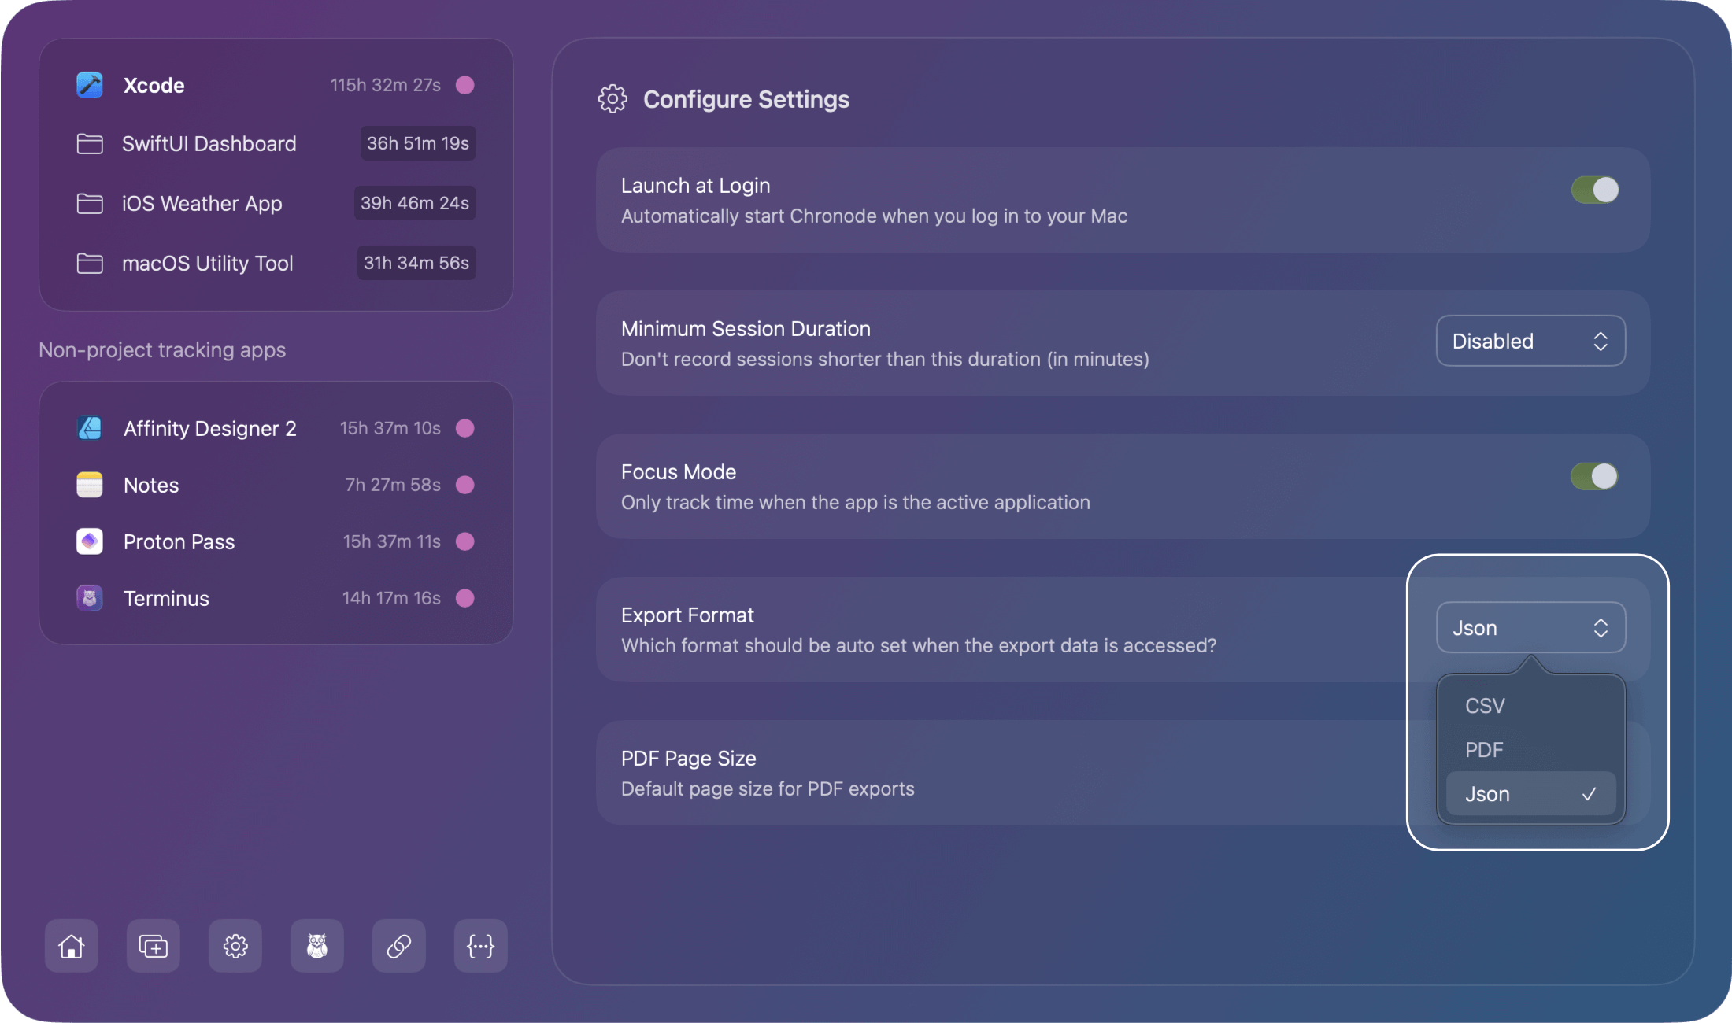This screenshot has height=1023, width=1732.
Task: Add a new project with the plus icon
Action: pos(153,946)
